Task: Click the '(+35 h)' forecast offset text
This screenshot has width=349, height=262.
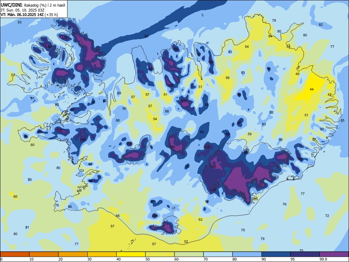Action: point(51,15)
